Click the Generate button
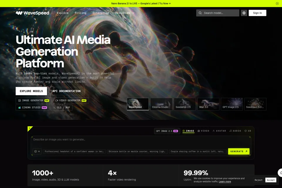Viewport: 282px width, 188px height. (239, 152)
